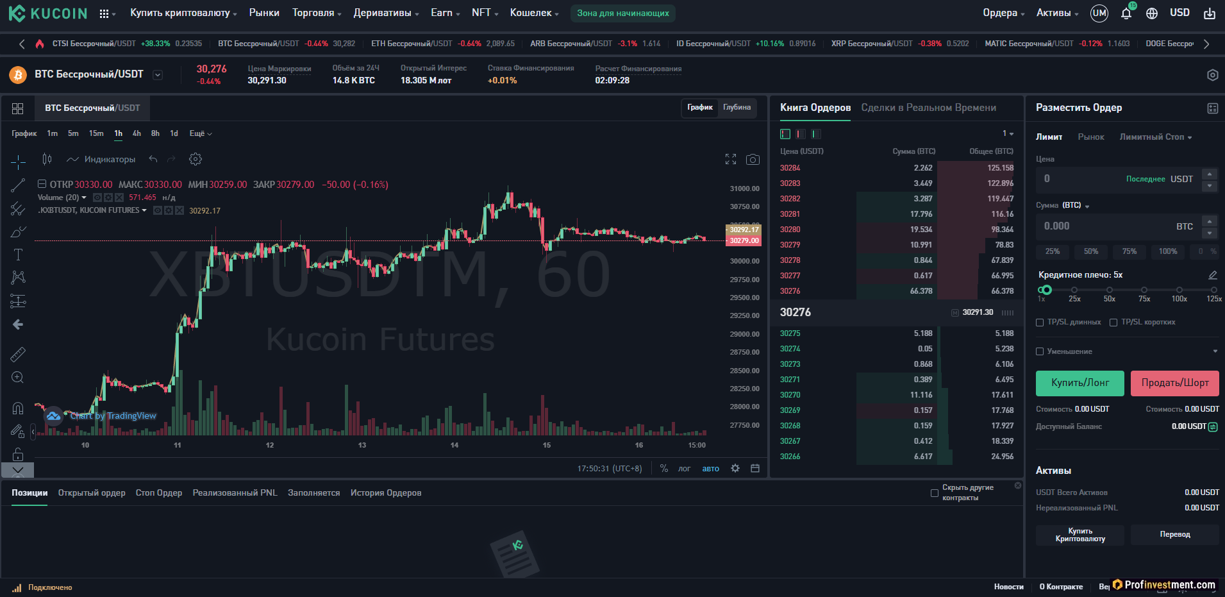This screenshot has width=1225, height=597.
Task: Select the text annotation tool
Action: click(x=18, y=255)
